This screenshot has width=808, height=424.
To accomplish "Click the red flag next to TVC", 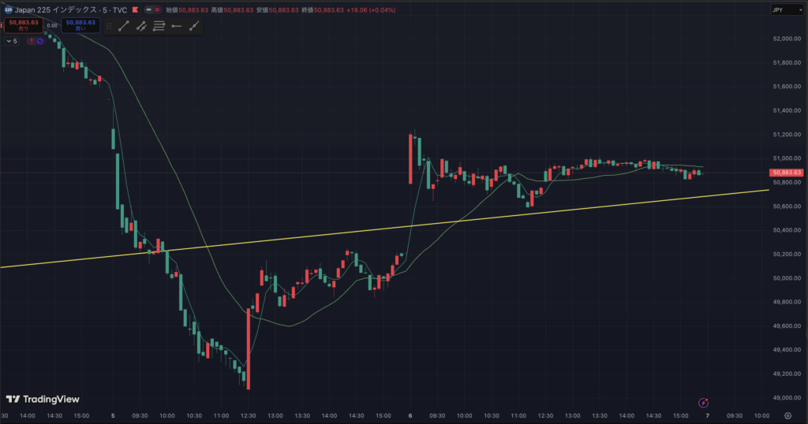I will click(x=136, y=9).
